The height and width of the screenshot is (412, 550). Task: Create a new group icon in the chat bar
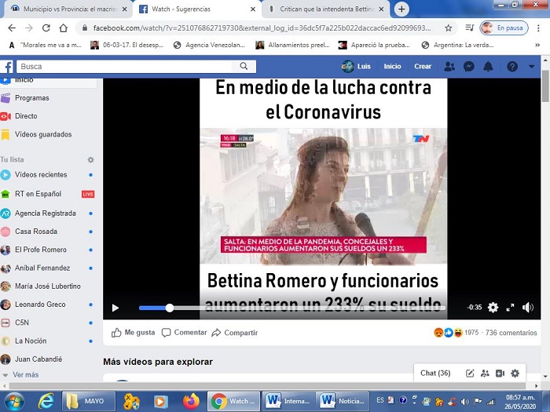coord(485,374)
